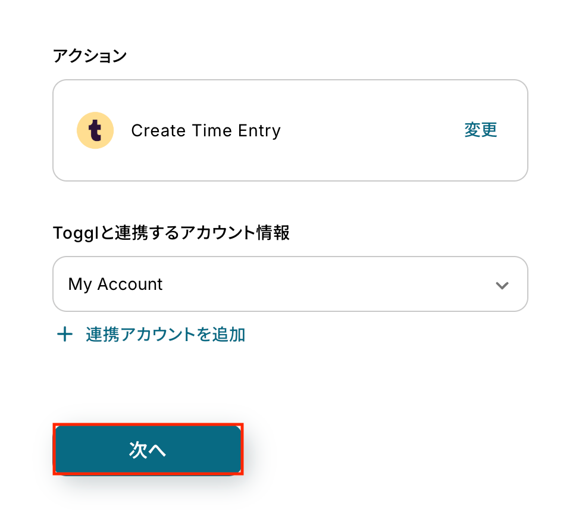This screenshot has height=525, width=576.
Task: Click 連携アカウントを追加 link
Action: tap(165, 335)
